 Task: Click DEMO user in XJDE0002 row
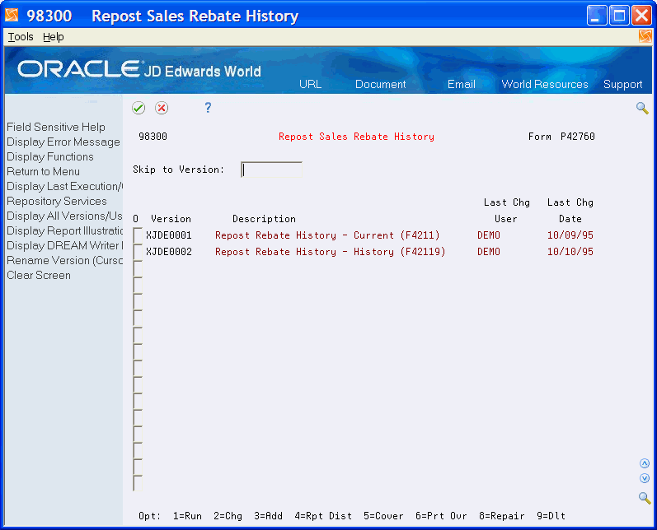coord(489,252)
